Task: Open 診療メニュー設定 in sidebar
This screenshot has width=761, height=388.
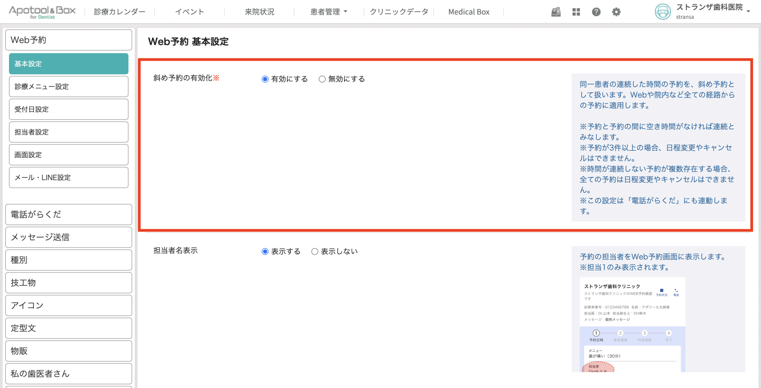Action: pyautogui.click(x=69, y=87)
